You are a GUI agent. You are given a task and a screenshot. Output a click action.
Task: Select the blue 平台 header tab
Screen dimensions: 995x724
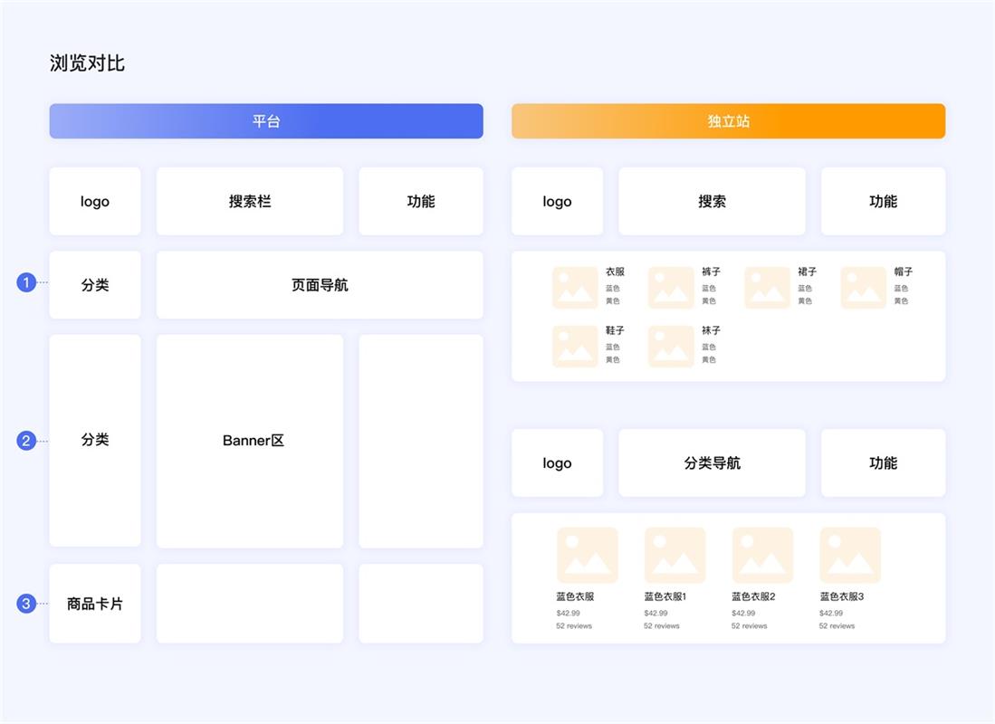[266, 121]
